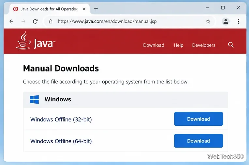
Task: Click the 'Choose the file according' sentence
Action: [106, 82]
